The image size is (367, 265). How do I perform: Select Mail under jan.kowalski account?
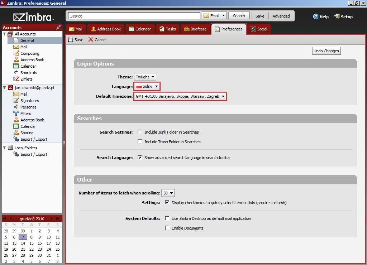coord(24,94)
